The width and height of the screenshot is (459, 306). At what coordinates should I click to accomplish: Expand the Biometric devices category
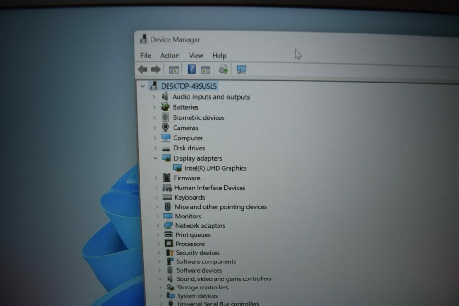click(x=155, y=117)
